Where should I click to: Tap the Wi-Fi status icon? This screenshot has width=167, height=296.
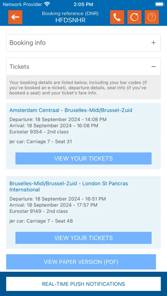click(47, 4)
